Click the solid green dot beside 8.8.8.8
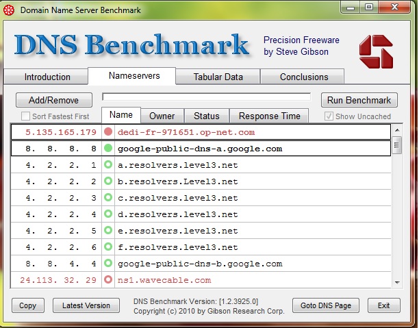 108,148
